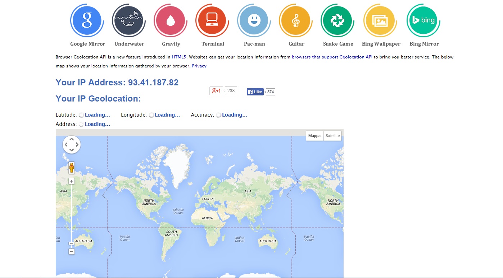
Task: Click the Pac-man smiley icon
Action: coord(254,21)
